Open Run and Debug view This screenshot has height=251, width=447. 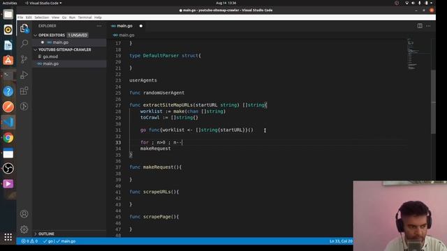tap(24, 75)
